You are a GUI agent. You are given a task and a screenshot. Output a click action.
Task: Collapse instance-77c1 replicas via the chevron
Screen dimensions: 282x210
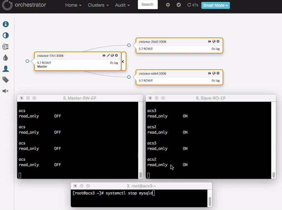[x=123, y=61]
